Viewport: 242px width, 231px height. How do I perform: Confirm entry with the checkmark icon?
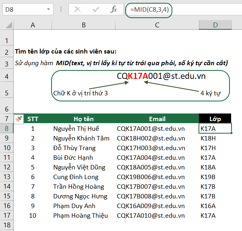96,9
